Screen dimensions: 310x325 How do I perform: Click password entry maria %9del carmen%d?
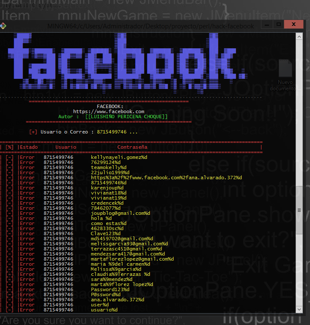[x=121, y=264]
